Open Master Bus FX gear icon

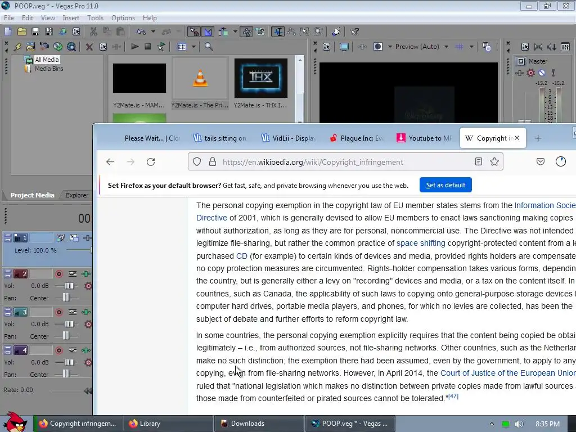(531, 73)
